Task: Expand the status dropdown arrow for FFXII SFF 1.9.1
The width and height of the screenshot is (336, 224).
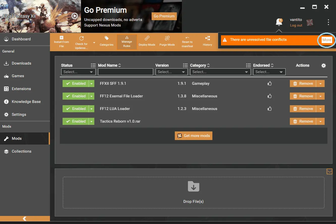Action: click(92, 83)
